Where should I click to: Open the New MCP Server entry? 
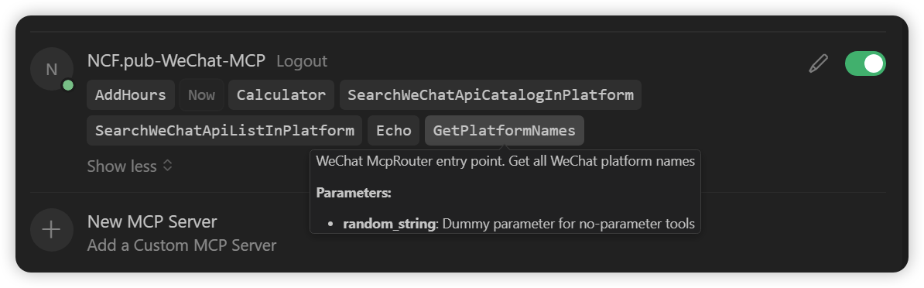152,221
